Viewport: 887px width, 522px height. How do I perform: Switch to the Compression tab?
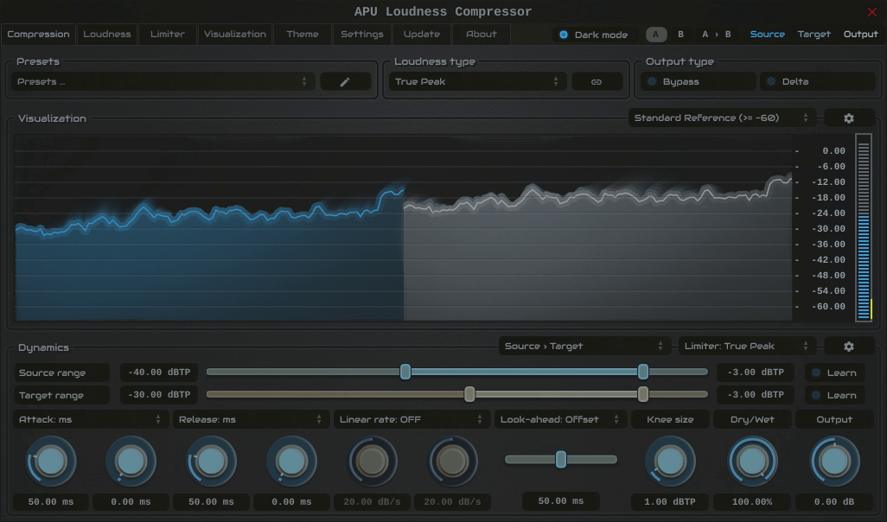click(38, 34)
